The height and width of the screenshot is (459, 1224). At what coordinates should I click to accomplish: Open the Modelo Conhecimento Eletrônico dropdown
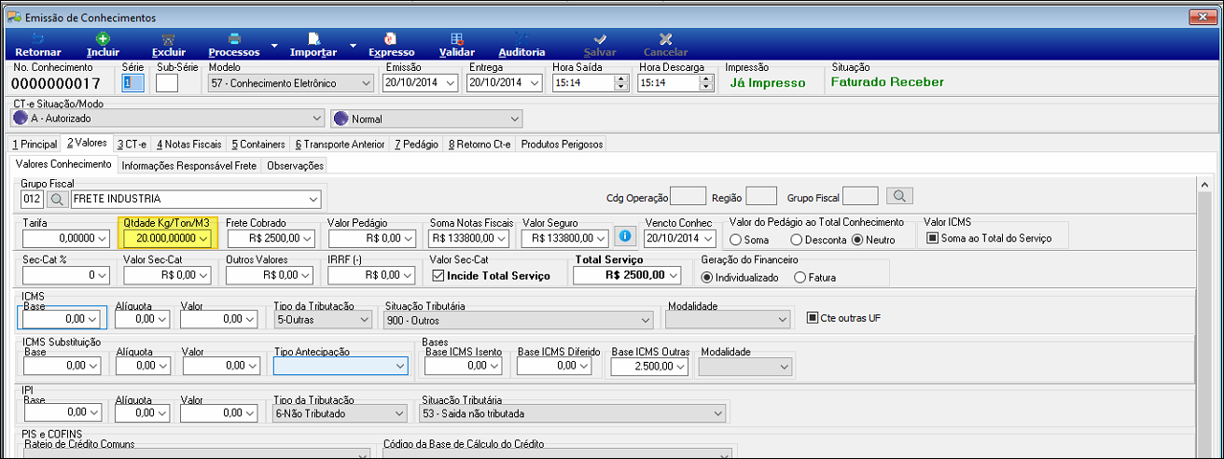[x=290, y=83]
